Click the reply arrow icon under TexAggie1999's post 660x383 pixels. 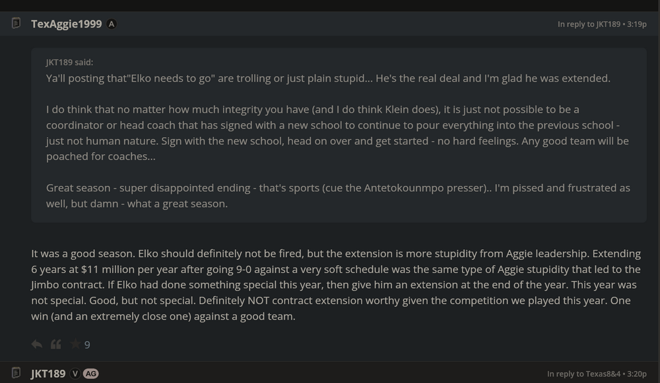(x=37, y=343)
